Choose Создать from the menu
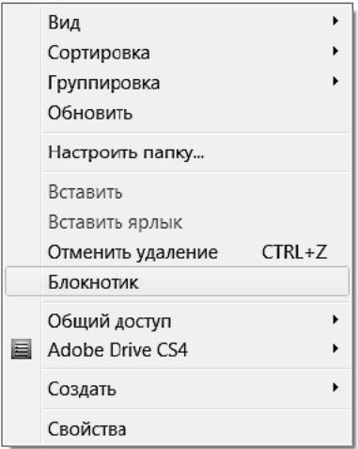This screenshot has height=449, width=358. click(x=178, y=389)
